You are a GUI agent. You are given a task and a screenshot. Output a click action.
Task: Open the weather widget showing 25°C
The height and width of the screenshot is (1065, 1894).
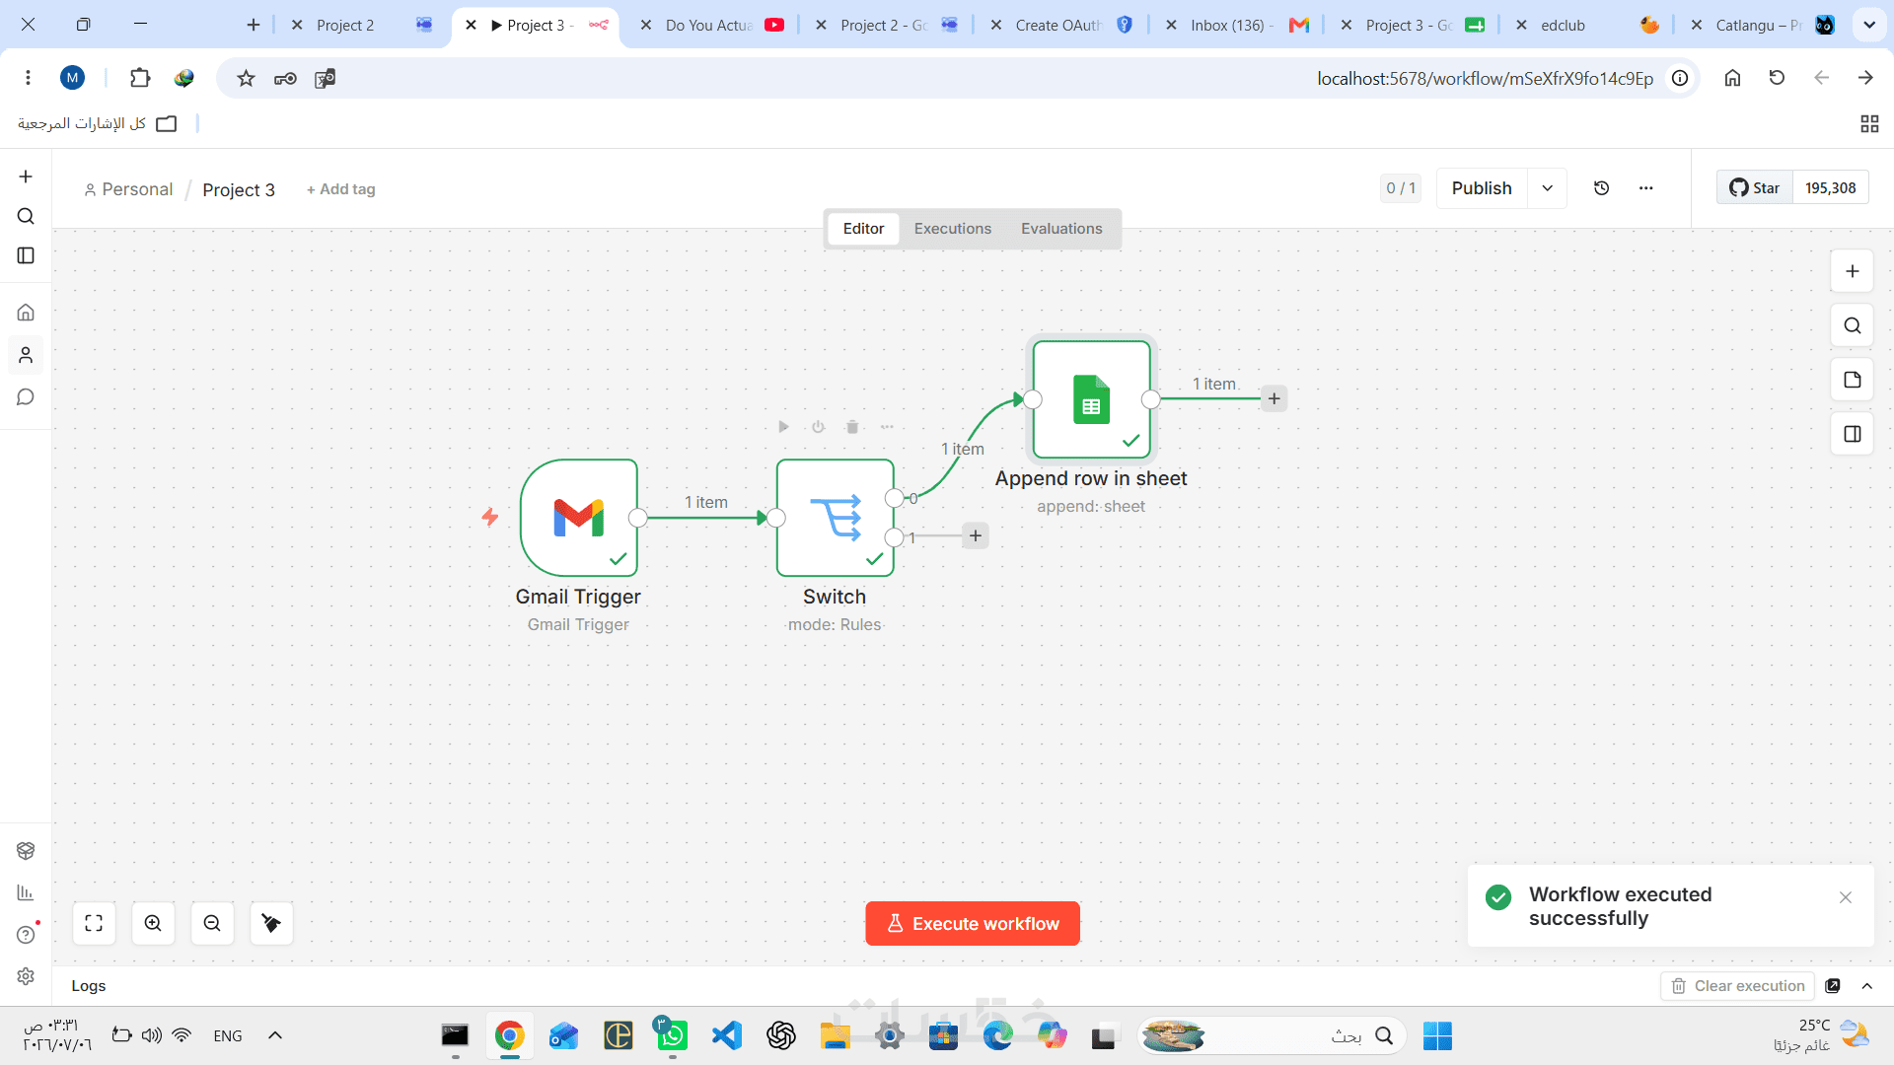point(1819,1035)
